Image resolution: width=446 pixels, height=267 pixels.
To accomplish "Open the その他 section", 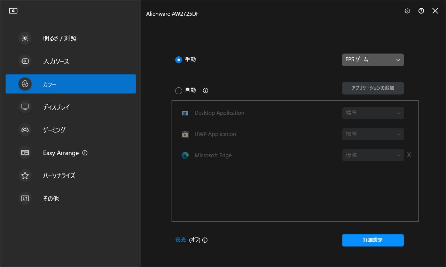I will click(71, 199).
